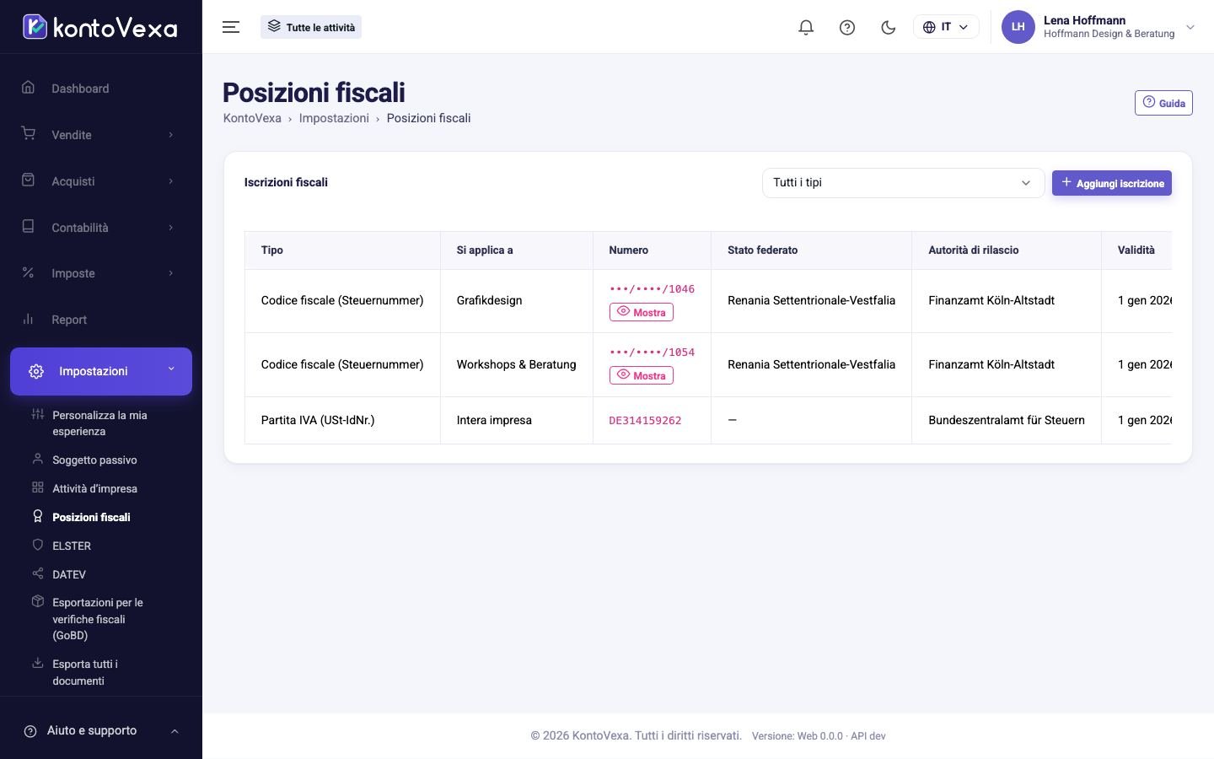Click the LH user avatar
The width and height of the screenshot is (1214, 759).
pyautogui.click(x=1018, y=27)
